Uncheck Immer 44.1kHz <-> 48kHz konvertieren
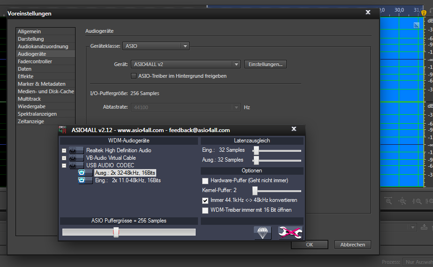The height and width of the screenshot is (267, 433). pyautogui.click(x=205, y=200)
